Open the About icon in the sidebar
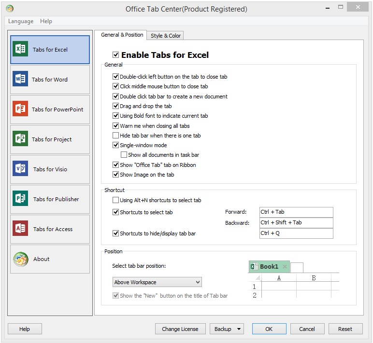 pyautogui.click(x=21, y=259)
